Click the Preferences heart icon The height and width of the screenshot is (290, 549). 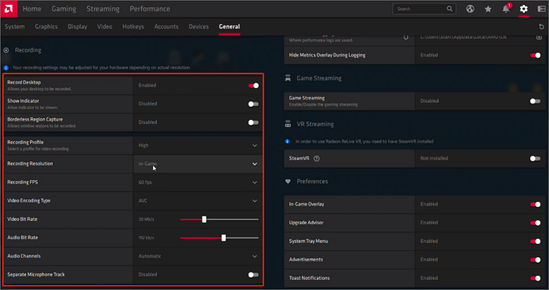(x=288, y=182)
